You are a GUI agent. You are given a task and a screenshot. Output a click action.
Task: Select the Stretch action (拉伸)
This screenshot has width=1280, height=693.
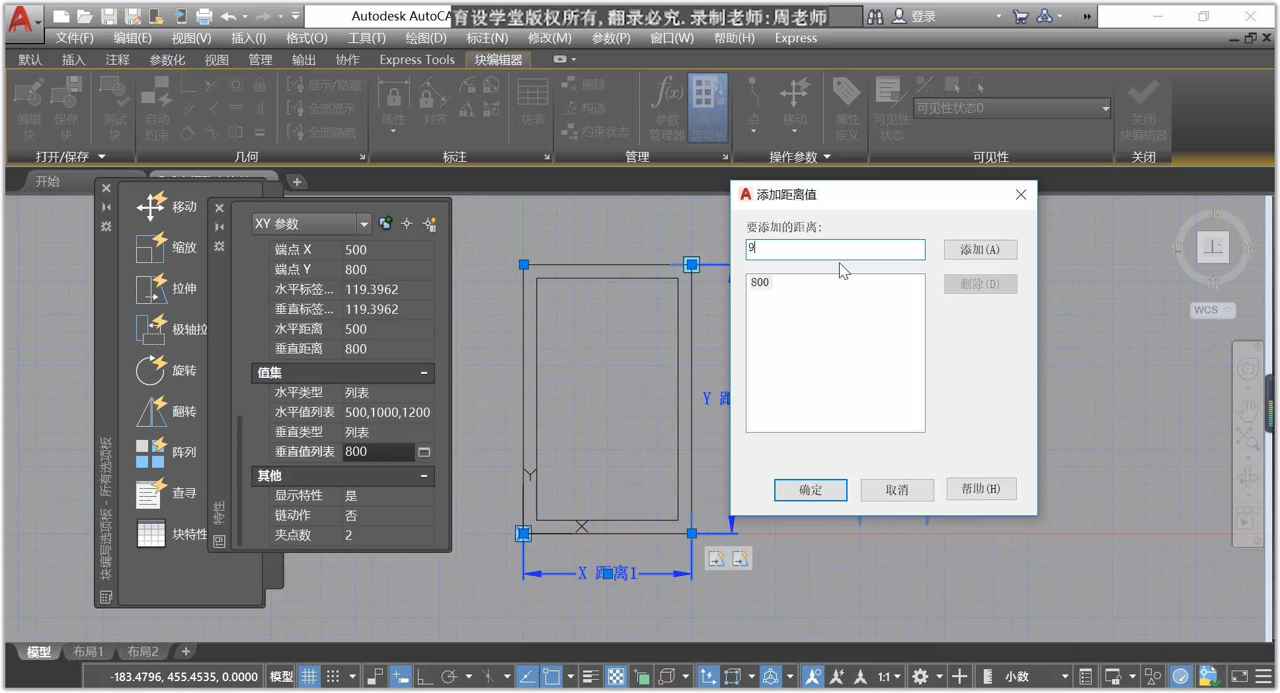(167, 289)
